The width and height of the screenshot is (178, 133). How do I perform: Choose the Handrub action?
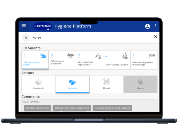(73, 84)
